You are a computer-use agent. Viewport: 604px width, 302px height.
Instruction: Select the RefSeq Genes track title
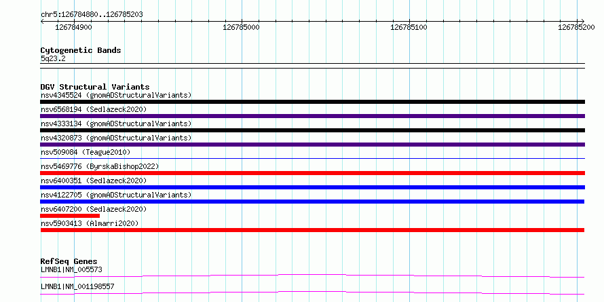(69, 261)
